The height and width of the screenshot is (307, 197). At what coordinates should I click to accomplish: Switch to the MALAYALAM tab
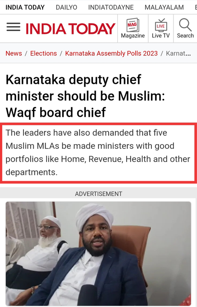click(164, 7)
